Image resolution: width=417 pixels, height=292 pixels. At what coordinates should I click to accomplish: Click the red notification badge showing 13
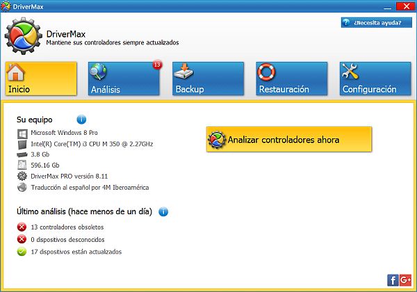[x=156, y=65]
